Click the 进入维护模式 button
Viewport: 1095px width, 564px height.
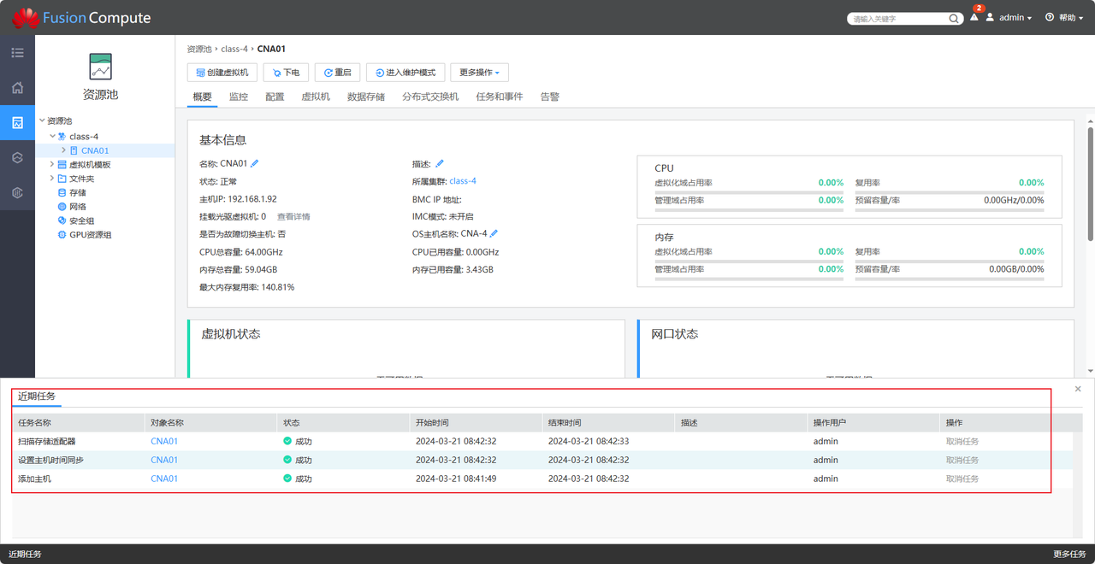(405, 73)
